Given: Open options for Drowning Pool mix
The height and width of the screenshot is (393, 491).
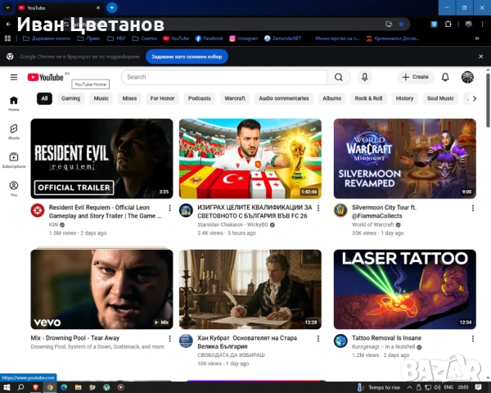Looking at the screenshot, I should 169,338.
